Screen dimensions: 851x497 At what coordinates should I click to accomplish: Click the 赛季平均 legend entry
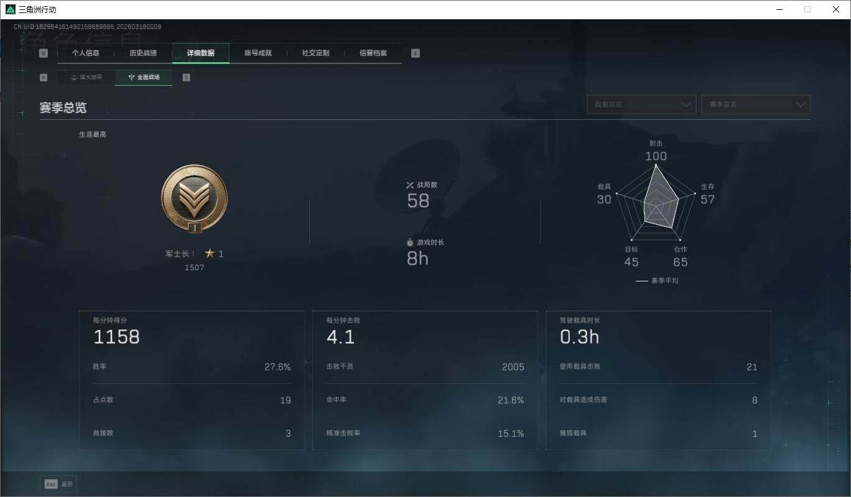(x=658, y=281)
